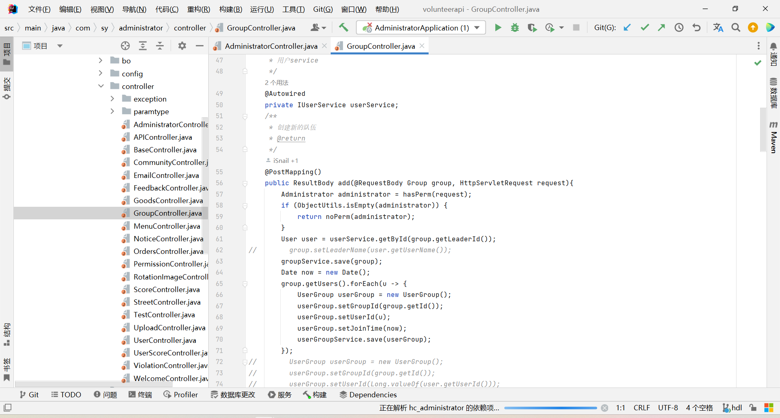Open project panel gear options

[182, 46]
